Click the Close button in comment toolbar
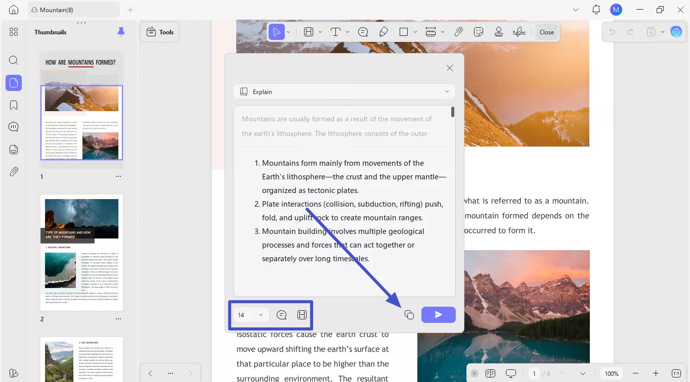The height and width of the screenshot is (382, 690). click(547, 32)
